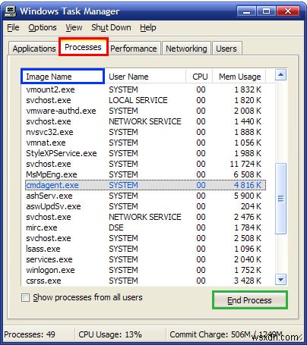
Task: Open the Shut Down menu
Action: (111, 27)
